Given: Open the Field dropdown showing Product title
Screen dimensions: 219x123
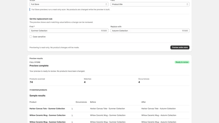Looking at the screenshot, I should click(150, 4).
